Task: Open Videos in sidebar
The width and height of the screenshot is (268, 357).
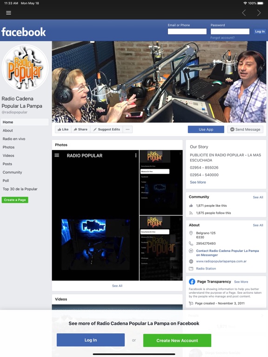Action: point(8,156)
